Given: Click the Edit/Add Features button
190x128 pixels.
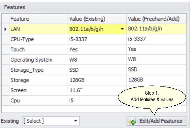Looking at the screenshot, I should point(156,121).
